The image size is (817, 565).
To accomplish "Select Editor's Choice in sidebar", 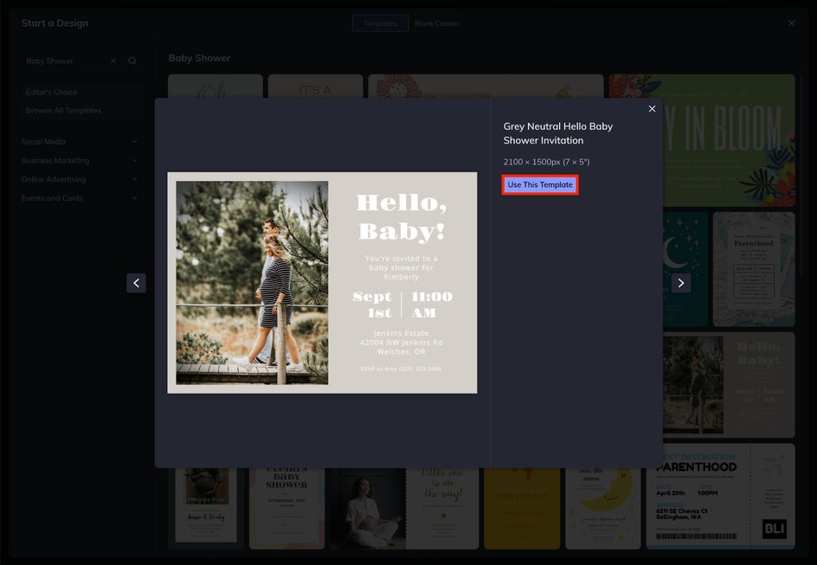I will pyautogui.click(x=82, y=93).
